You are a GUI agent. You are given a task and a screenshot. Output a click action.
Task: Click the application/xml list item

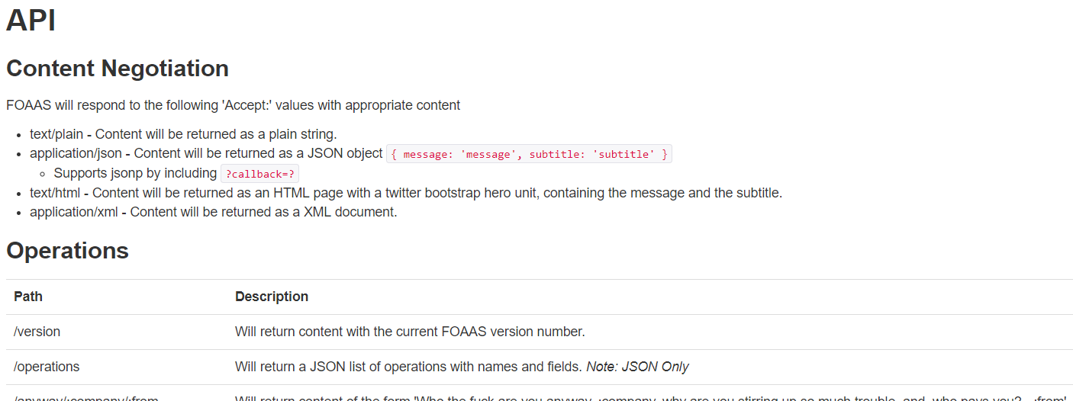tap(214, 212)
